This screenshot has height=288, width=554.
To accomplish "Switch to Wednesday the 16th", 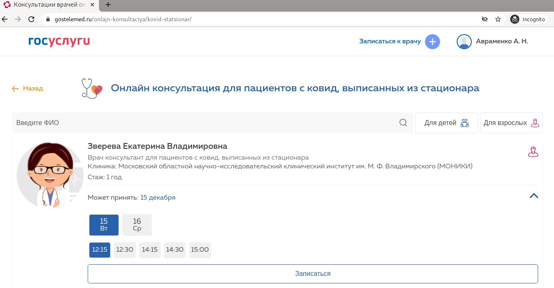I will tap(137, 225).
